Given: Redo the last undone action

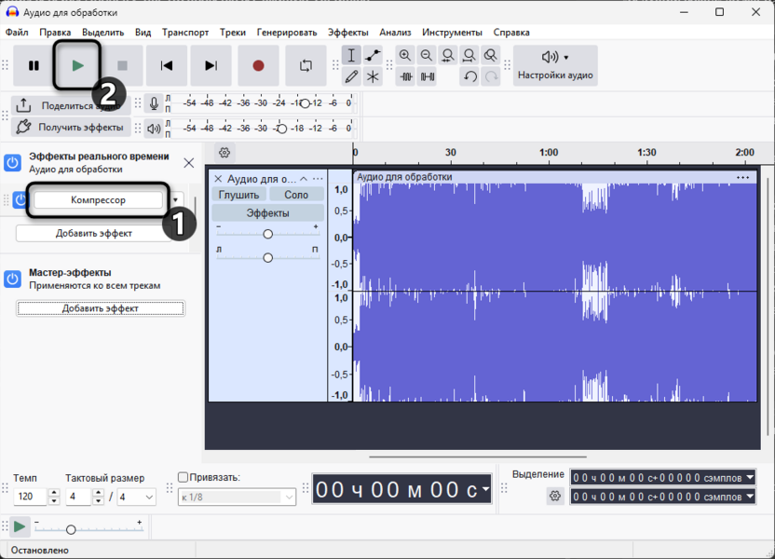Looking at the screenshot, I should pyautogui.click(x=491, y=76).
